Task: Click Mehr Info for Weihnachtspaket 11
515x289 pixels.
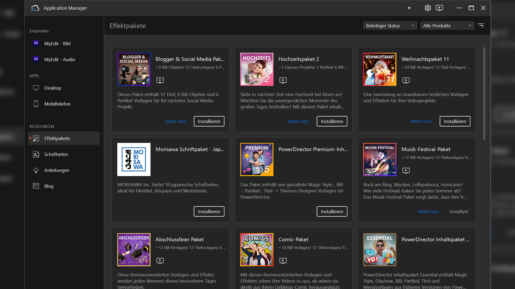Action: click(421, 121)
